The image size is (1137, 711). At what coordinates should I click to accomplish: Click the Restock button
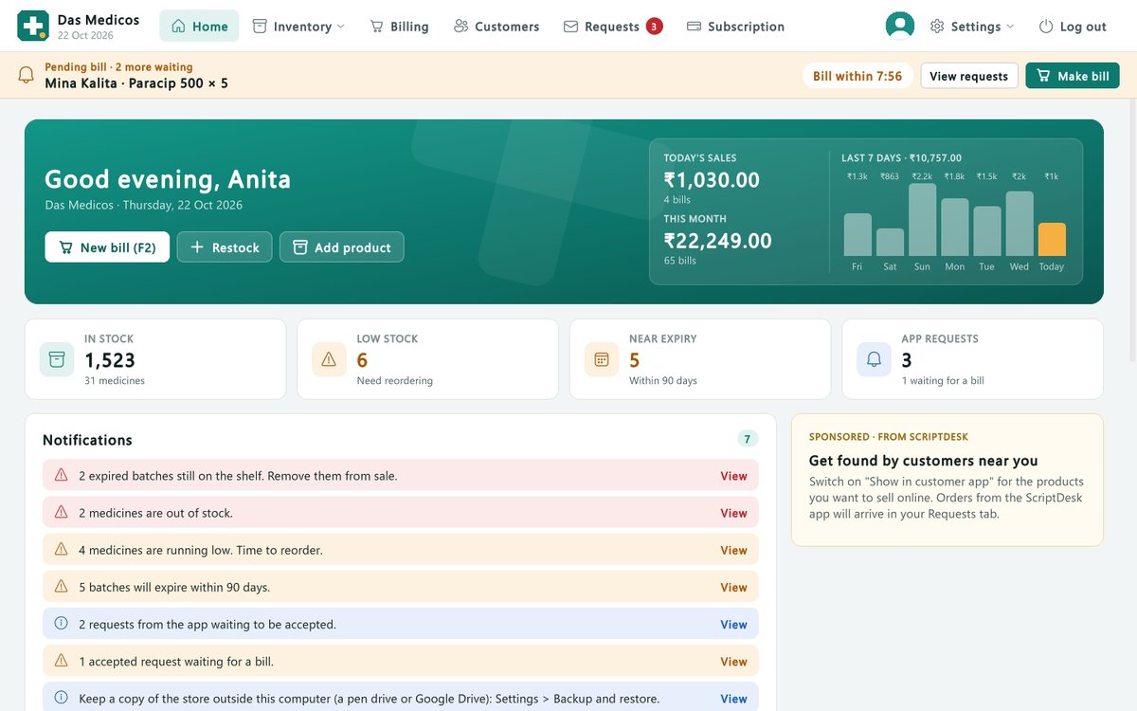(225, 247)
